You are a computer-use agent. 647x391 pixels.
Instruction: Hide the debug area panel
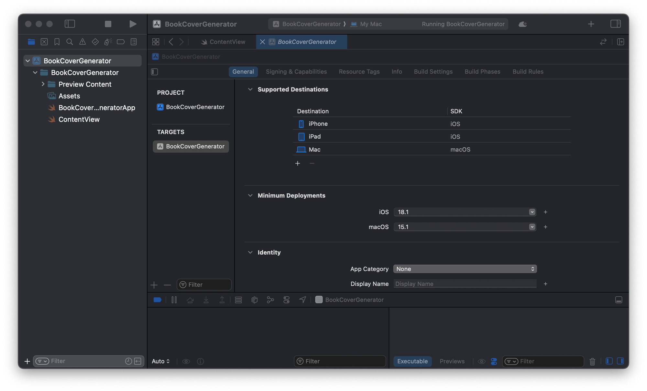pos(619,300)
